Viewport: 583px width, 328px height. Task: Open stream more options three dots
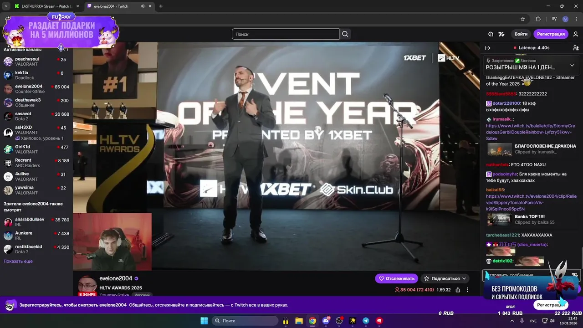[x=467, y=290]
